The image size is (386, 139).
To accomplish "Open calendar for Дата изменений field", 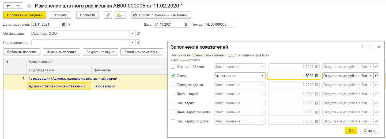I will tap(64, 25).
